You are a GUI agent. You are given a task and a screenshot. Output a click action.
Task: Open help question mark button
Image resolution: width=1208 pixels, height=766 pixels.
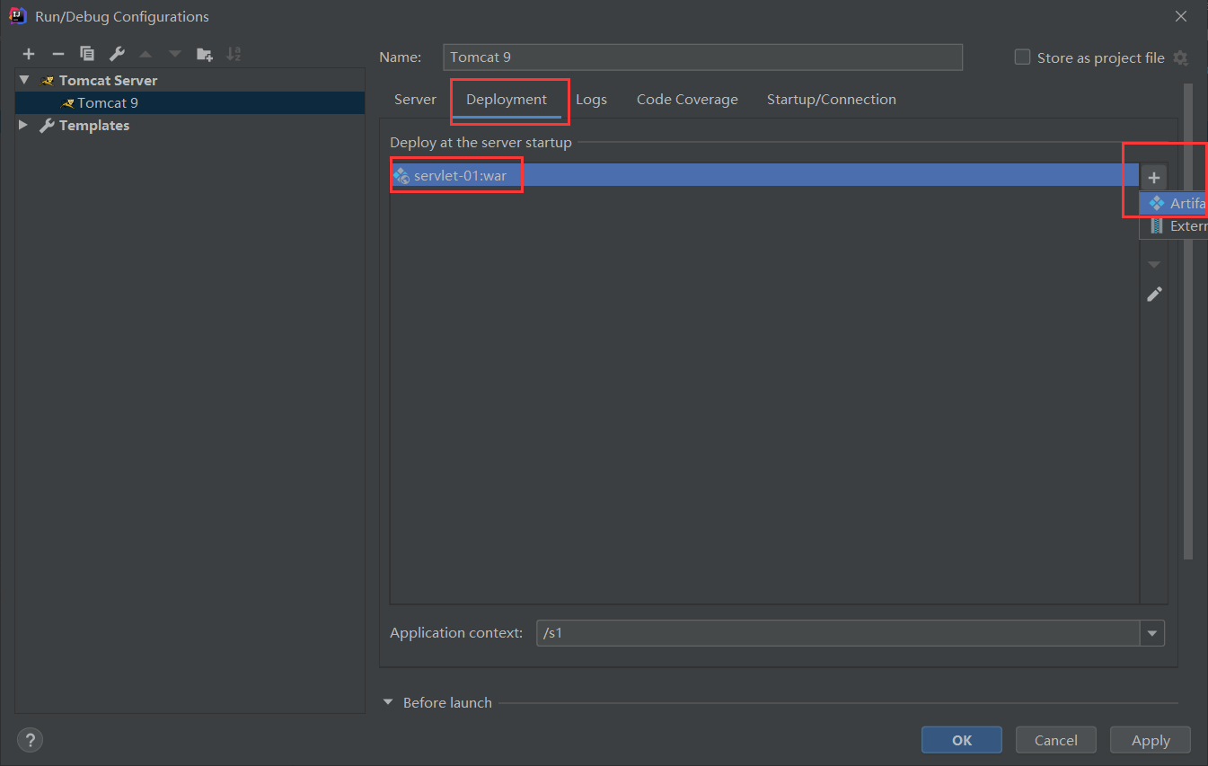point(30,740)
